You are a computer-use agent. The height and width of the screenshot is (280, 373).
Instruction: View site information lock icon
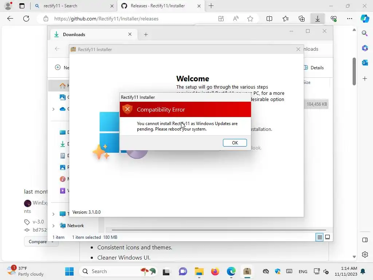click(46, 19)
